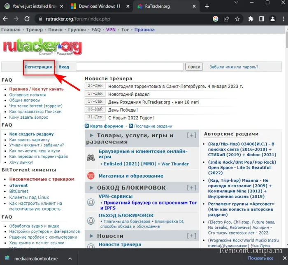Open War Thunder subforum link
Screen dimensions: 288x265
click(x=175, y=164)
